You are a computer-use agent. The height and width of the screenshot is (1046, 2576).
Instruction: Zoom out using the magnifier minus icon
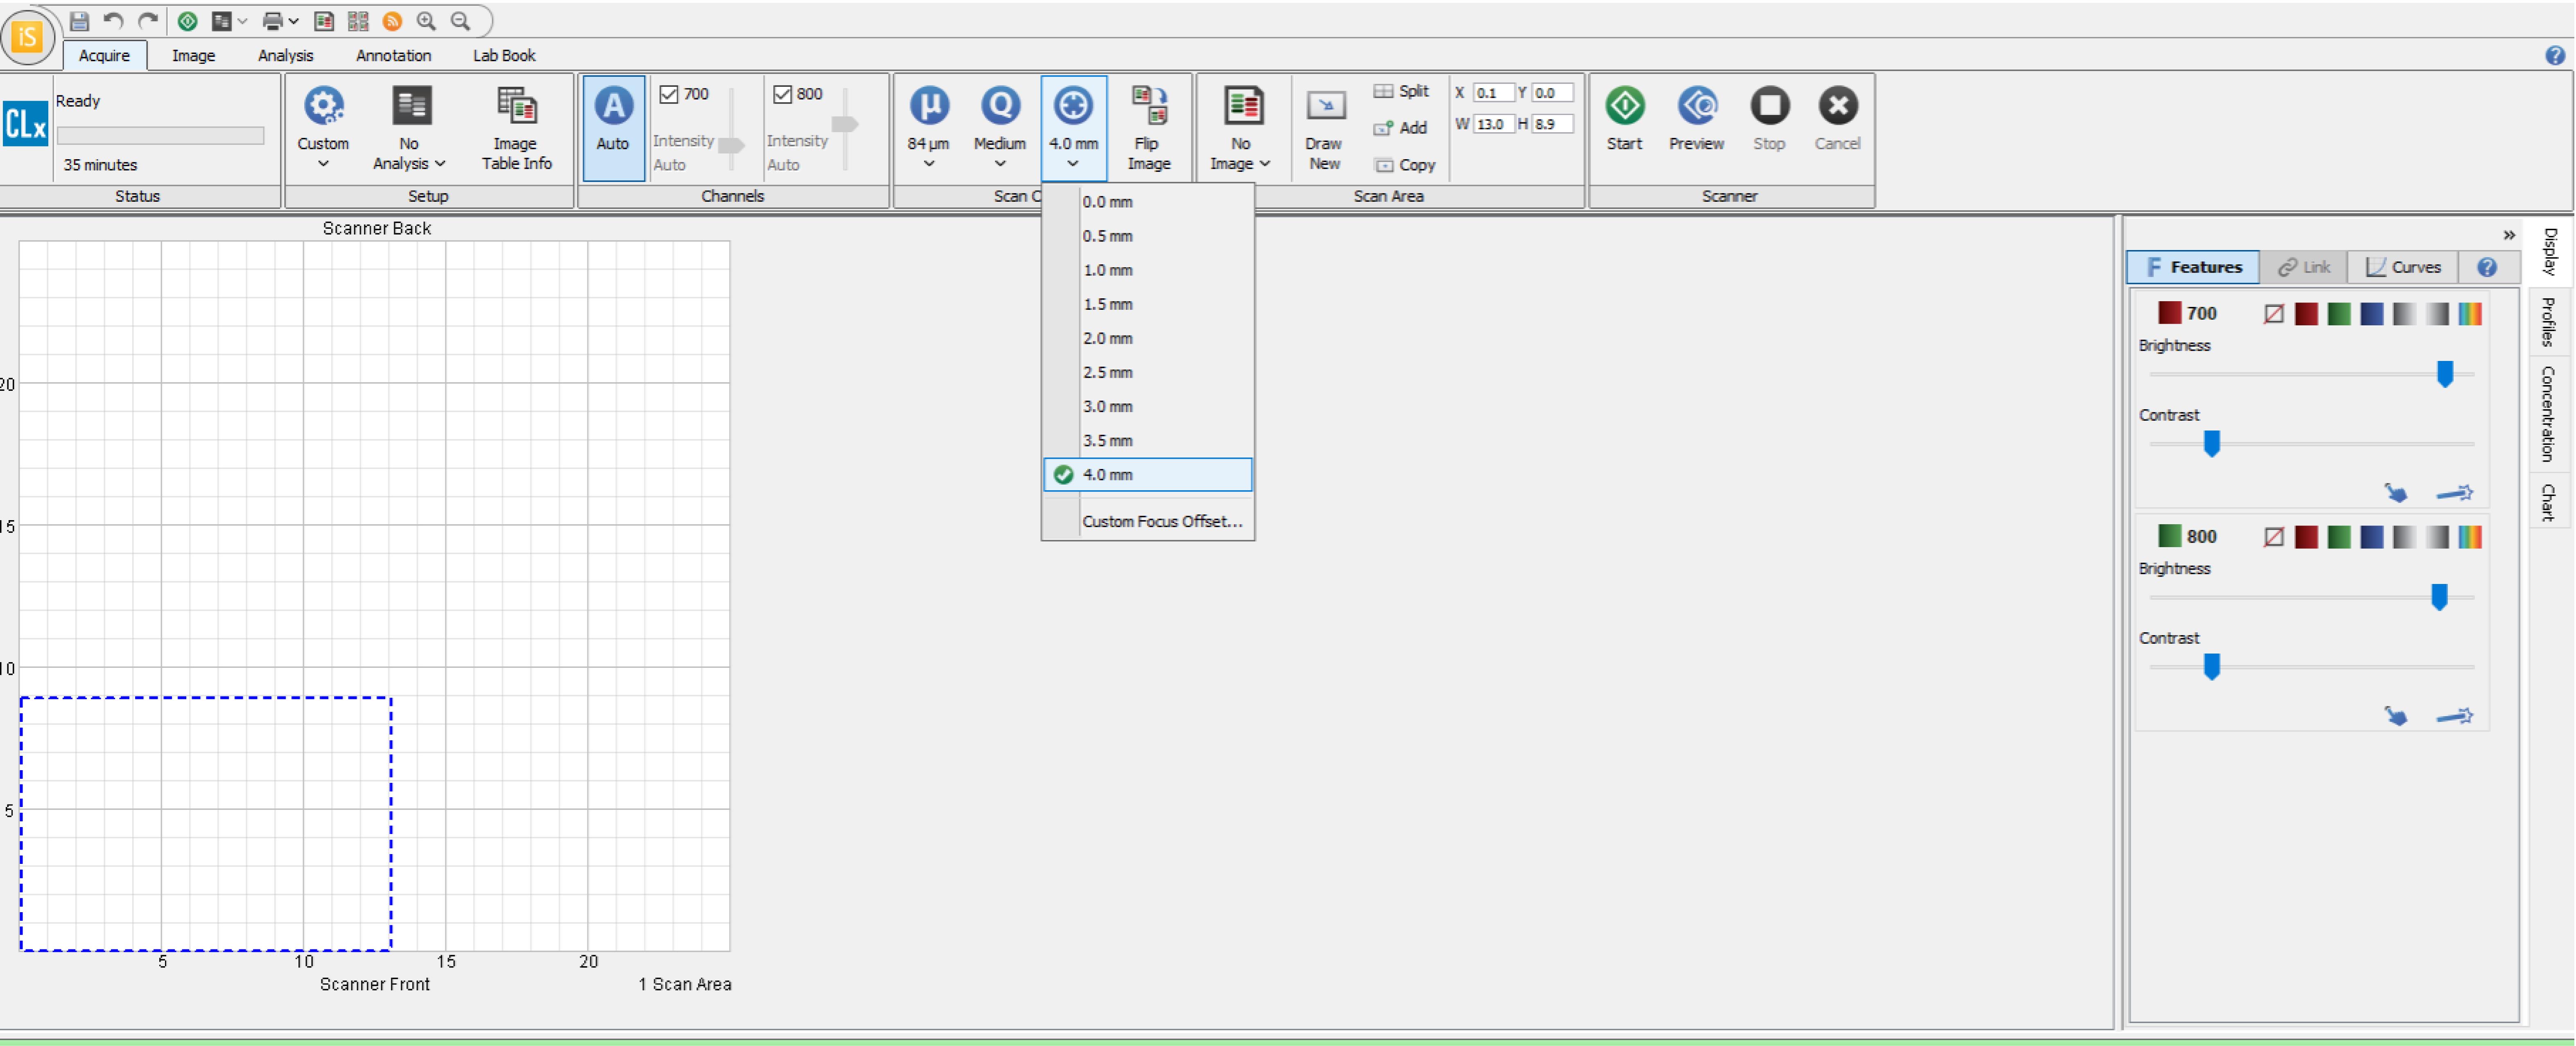(x=460, y=21)
